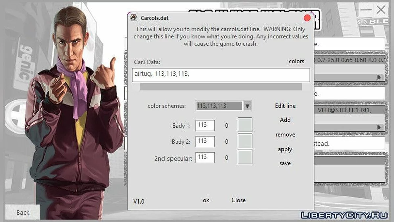Click the remove button
This screenshot has height=222, width=394.
tap(285, 135)
